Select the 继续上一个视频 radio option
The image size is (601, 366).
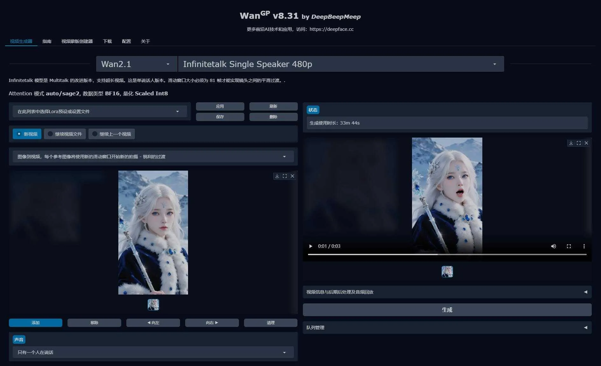(112, 134)
